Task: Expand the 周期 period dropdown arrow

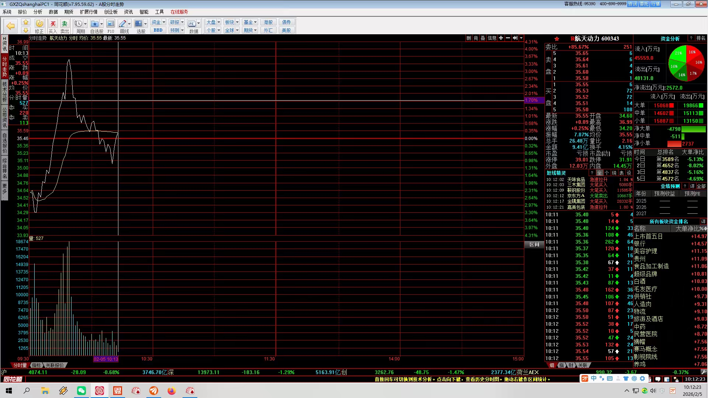Action: 85,24
